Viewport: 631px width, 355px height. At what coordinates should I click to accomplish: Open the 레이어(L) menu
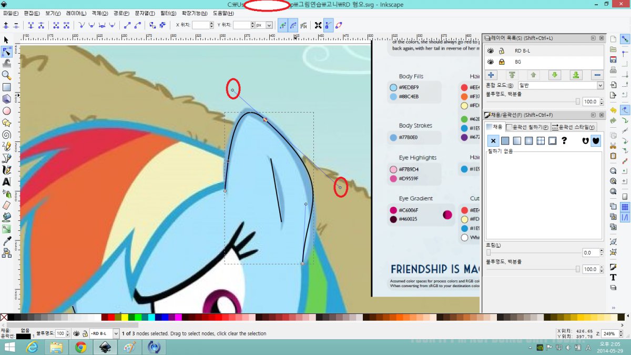(77, 13)
